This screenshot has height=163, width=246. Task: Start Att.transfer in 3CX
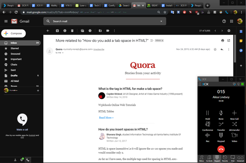pos(234,126)
